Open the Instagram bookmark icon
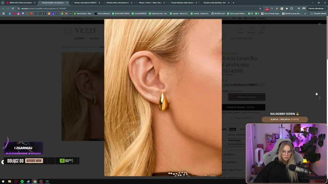Screen dimensions: 328x184 point(18,14)
